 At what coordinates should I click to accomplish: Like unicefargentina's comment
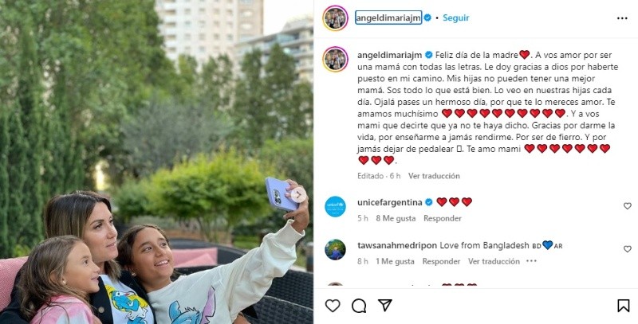(x=628, y=206)
